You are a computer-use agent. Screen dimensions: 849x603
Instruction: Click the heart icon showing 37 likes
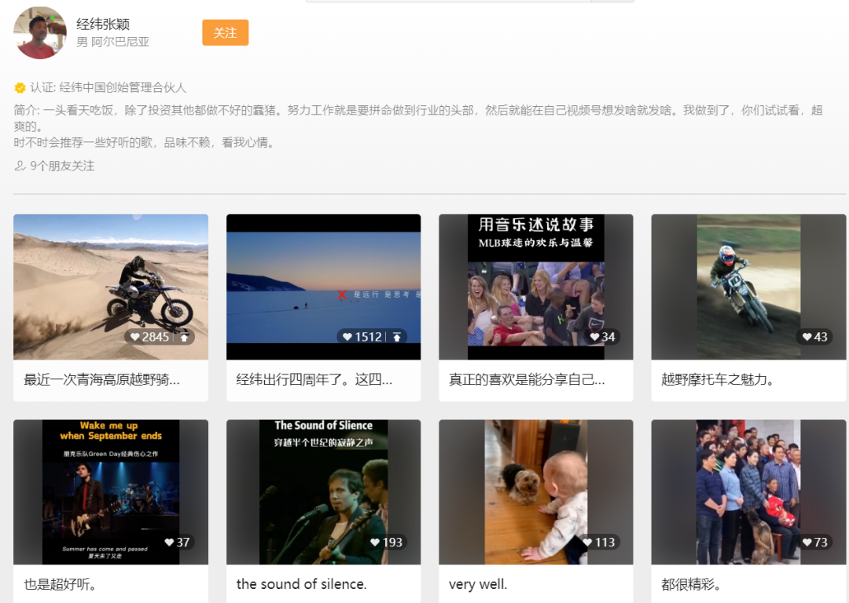[x=169, y=542]
